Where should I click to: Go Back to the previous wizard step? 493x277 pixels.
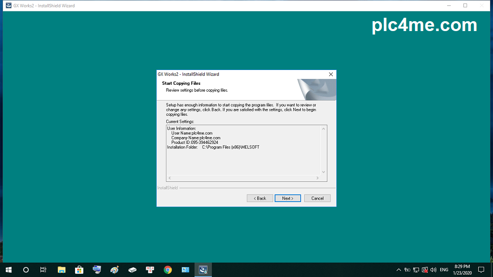click(260, 198)
